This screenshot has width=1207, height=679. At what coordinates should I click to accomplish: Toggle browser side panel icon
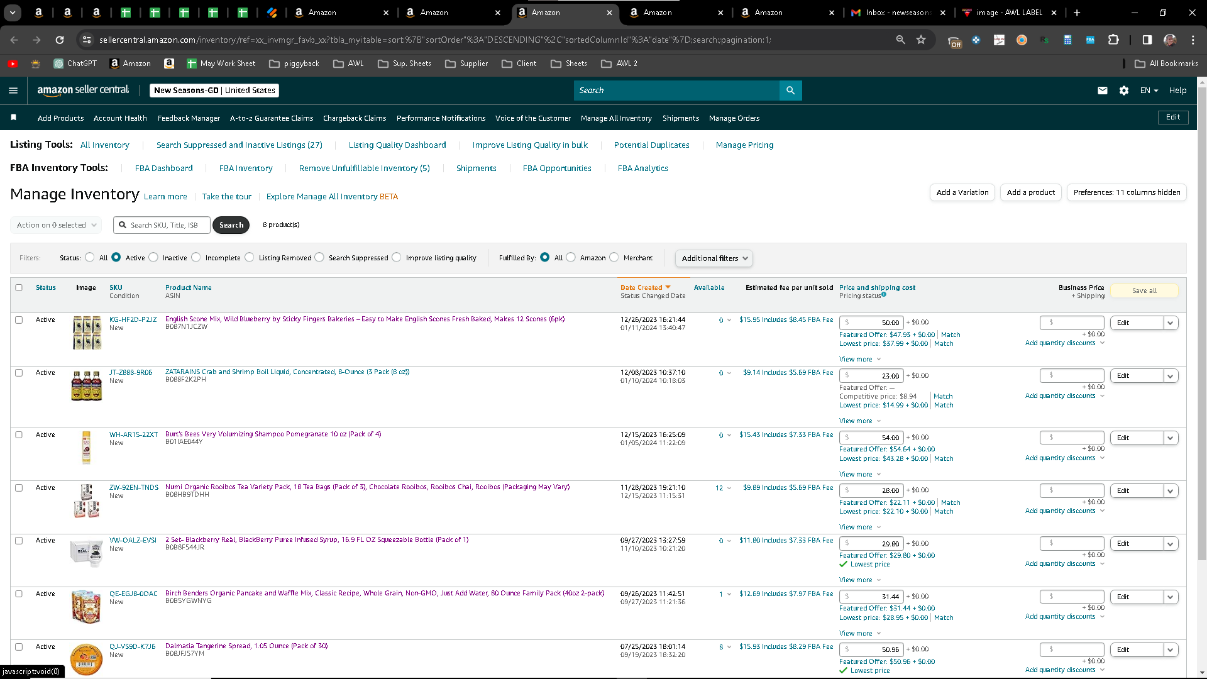1147,40
